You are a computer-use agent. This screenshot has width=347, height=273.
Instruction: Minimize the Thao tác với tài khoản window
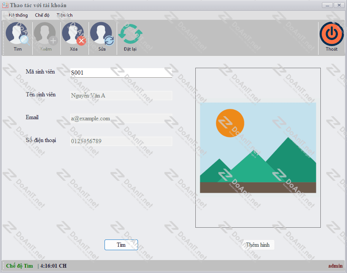pyautogui.click(x=327, y=5)
